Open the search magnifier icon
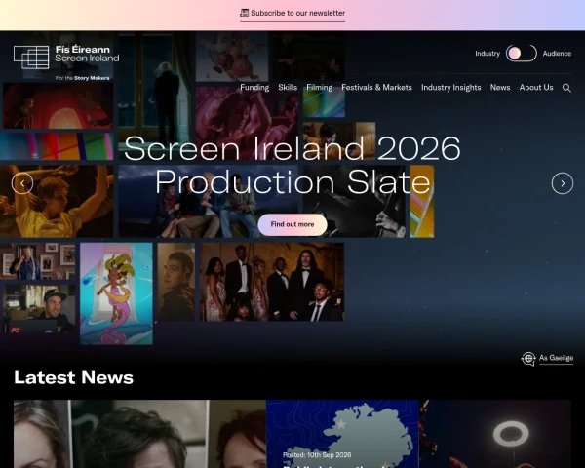The height and width of the screenshot is (468, 585). point(566,88)
